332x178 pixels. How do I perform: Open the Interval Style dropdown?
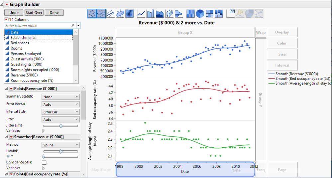tap(60, 112)
